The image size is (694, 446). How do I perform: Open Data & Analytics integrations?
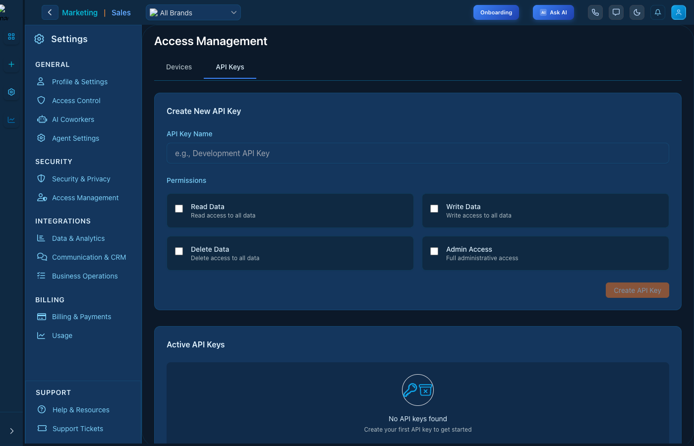[78, 238]
